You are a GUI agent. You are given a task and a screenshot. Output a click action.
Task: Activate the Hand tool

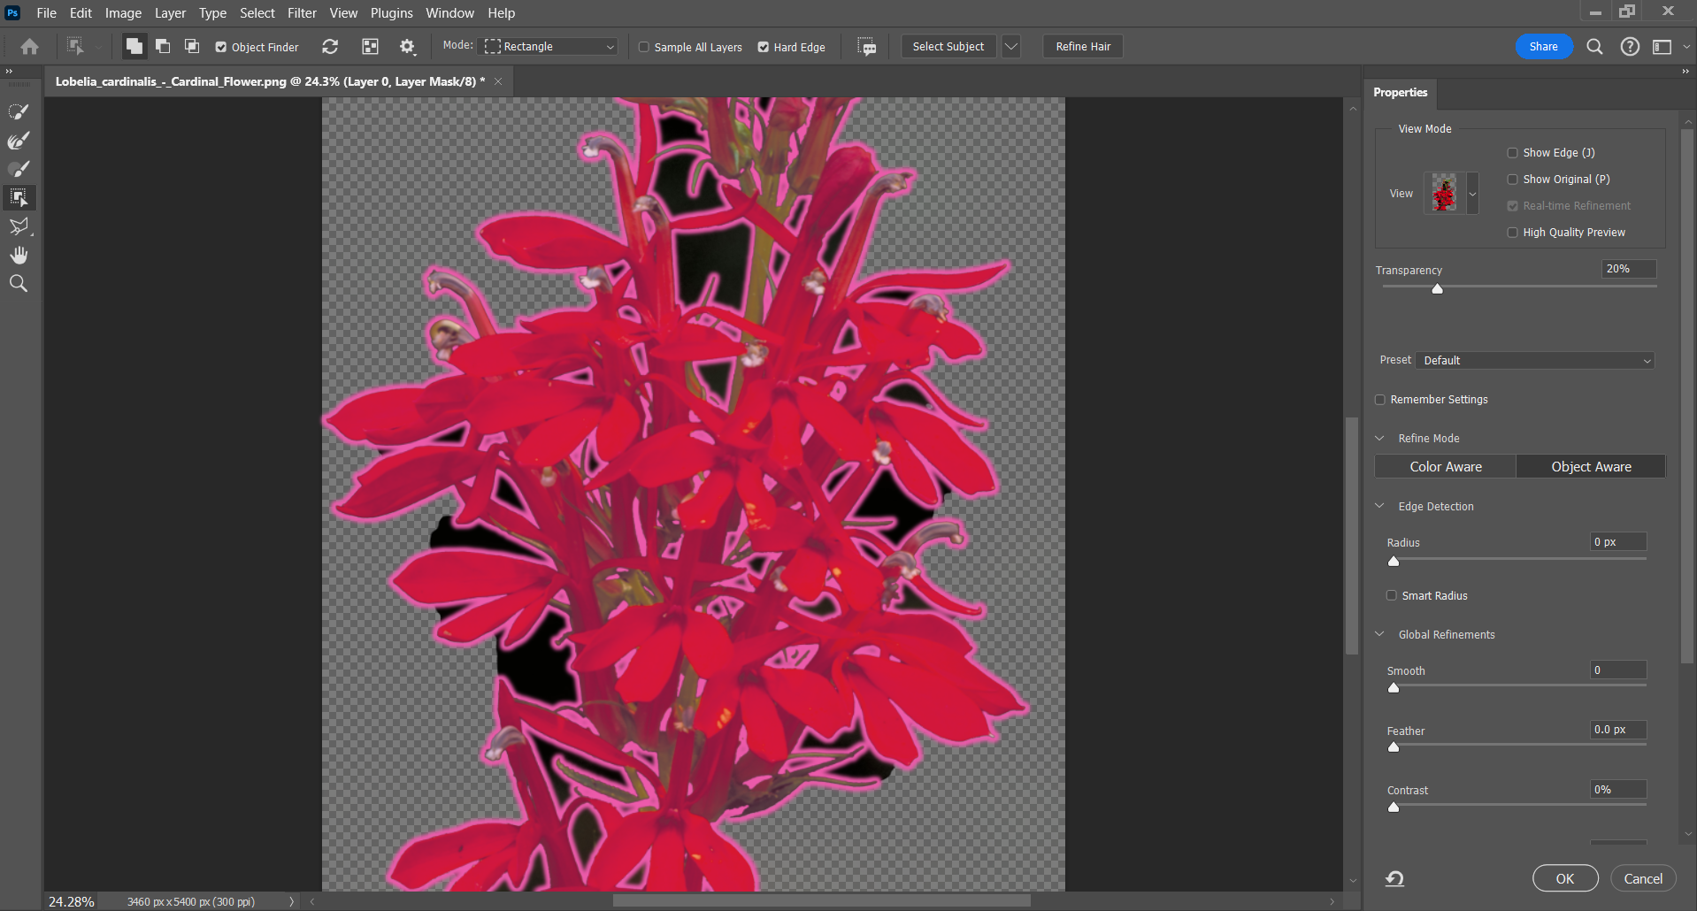point(19,256)
